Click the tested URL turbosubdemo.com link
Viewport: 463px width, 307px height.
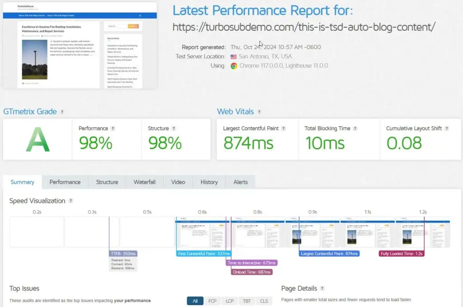click(x=304, y=27)
